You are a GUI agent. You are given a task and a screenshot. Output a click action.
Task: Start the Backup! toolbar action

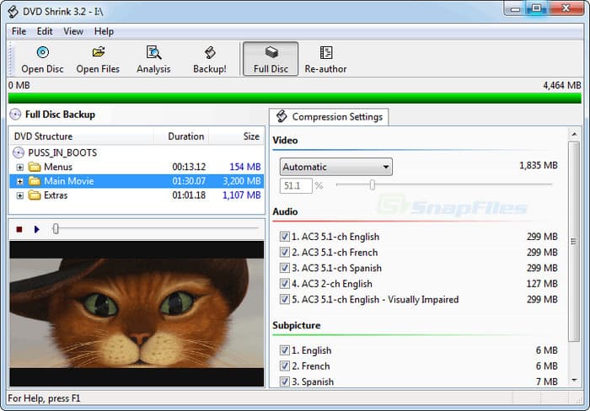tap(210, 60)
